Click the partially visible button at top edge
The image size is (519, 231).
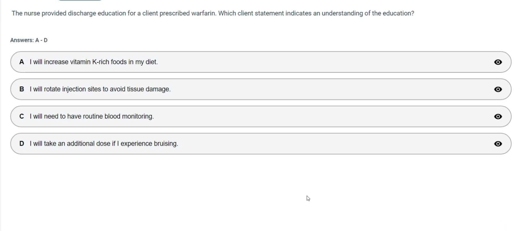[x=80, y=0]
